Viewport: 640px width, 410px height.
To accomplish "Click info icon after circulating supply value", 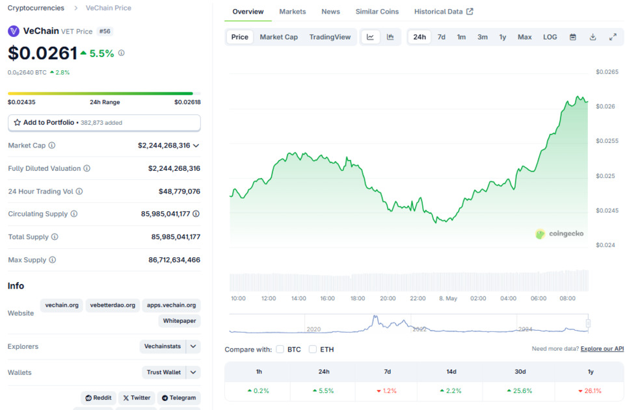I will point(196,214).
